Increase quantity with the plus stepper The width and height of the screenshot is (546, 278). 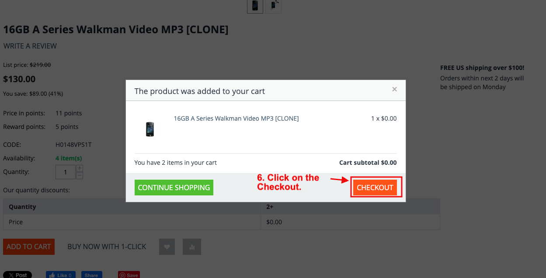pos(80,168)
